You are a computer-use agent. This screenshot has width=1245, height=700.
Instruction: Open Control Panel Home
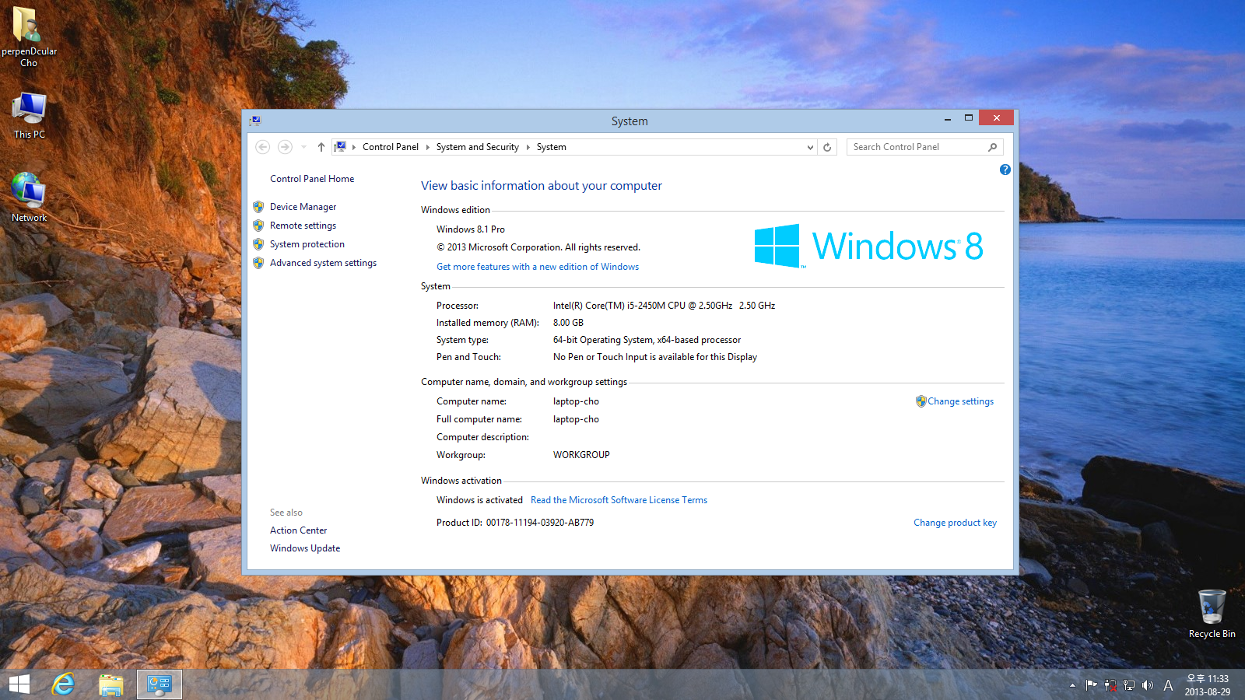click(312, 179)
